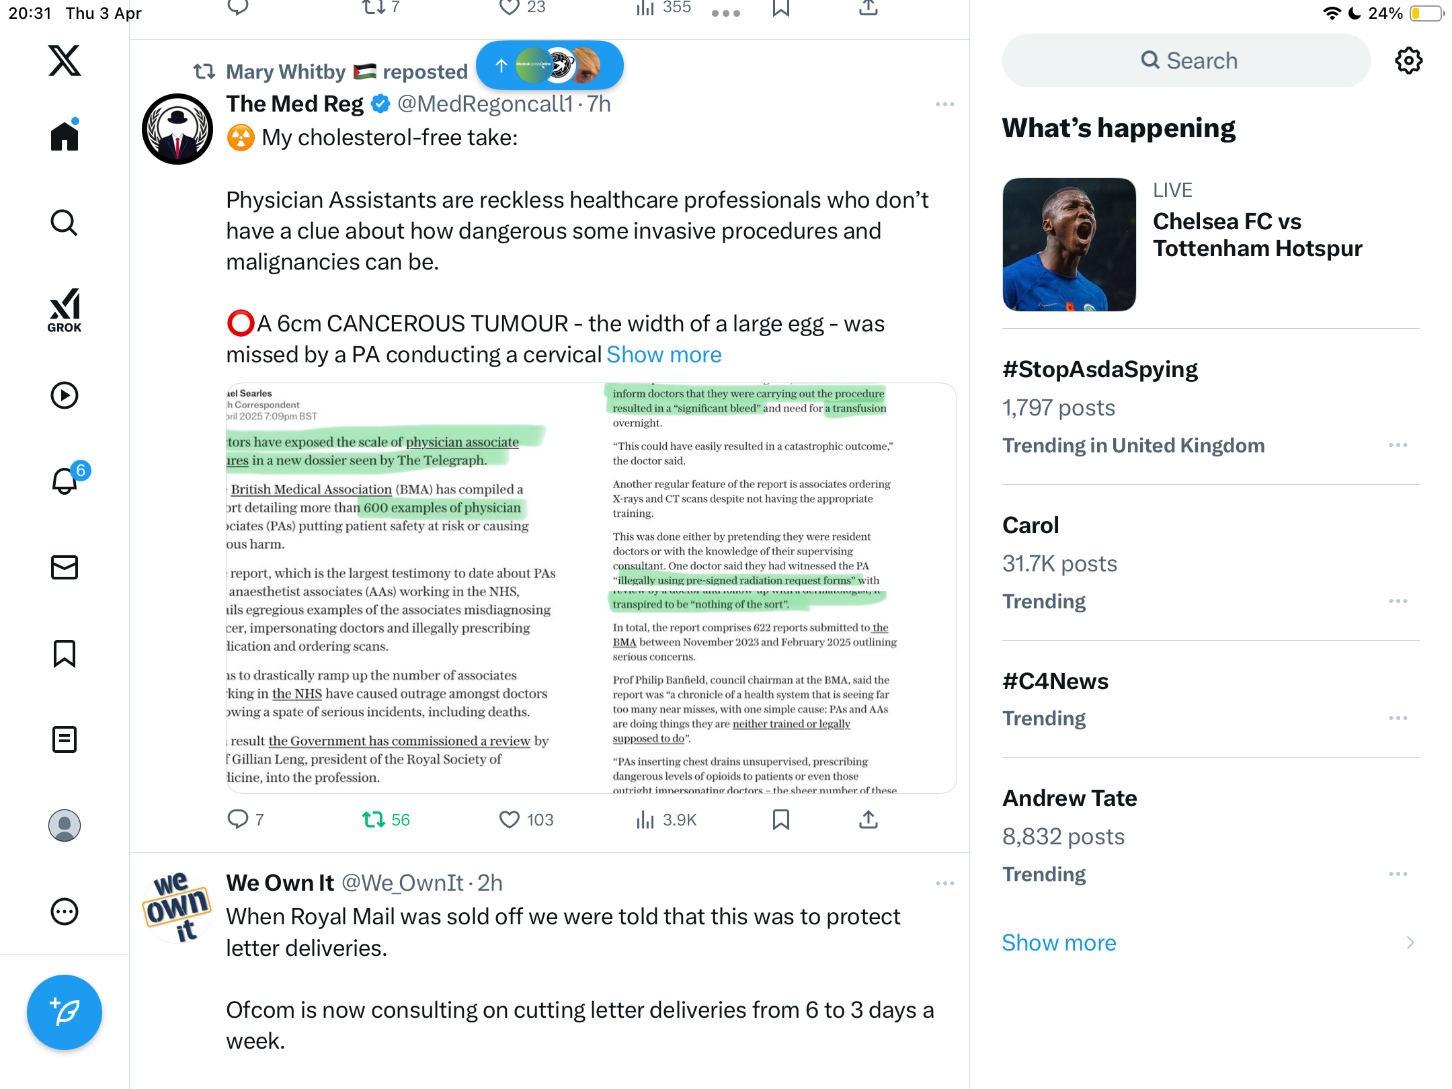Open more options on The Med Reg post

pyautogui.click(x=945, y=104)
